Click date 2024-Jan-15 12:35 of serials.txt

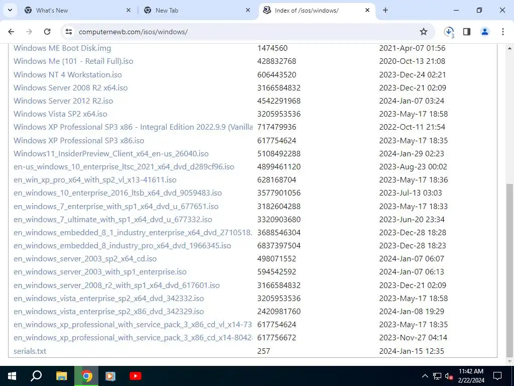(x=412, y=351)
